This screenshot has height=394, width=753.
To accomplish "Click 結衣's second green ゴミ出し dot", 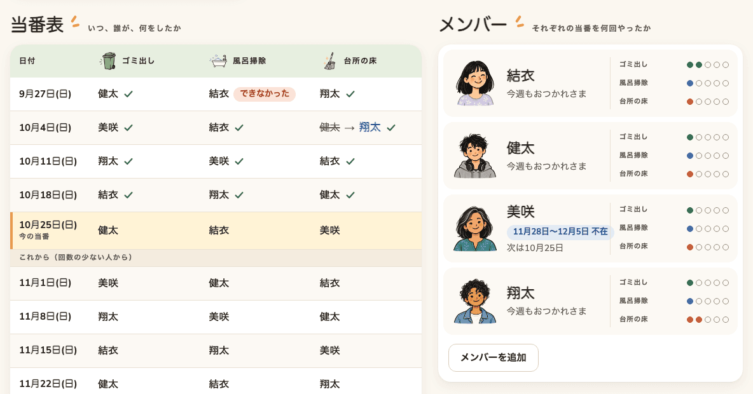I will [699, 65].
